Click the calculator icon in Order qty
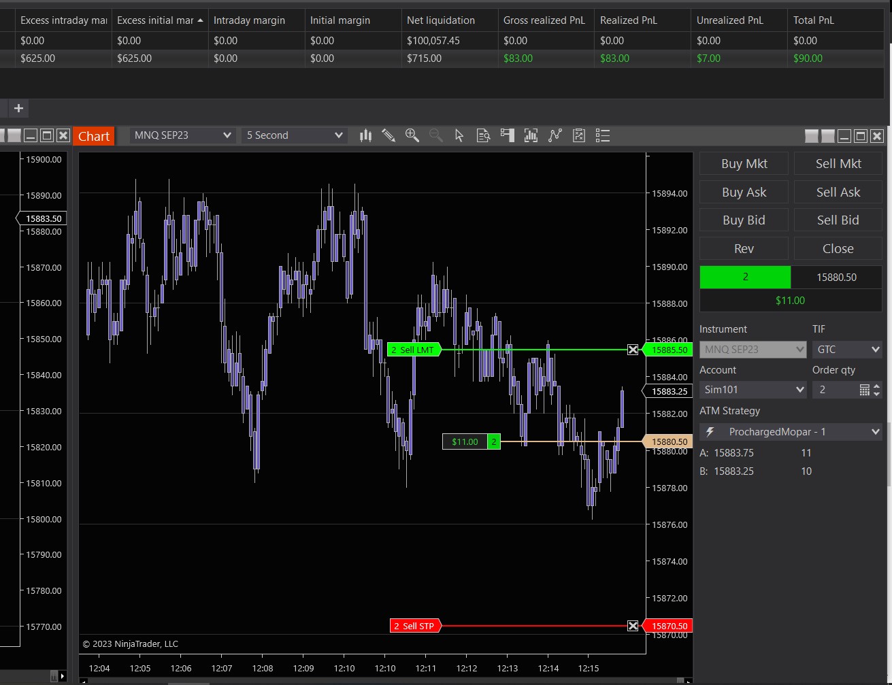The width and height of the screenshot is (892, 685). coord(864,390)
